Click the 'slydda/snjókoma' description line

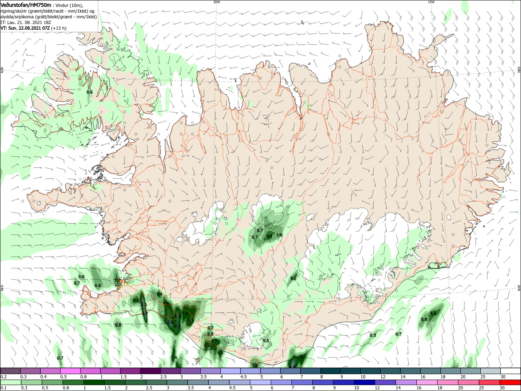pyautogui.click(x=48, y=17)
